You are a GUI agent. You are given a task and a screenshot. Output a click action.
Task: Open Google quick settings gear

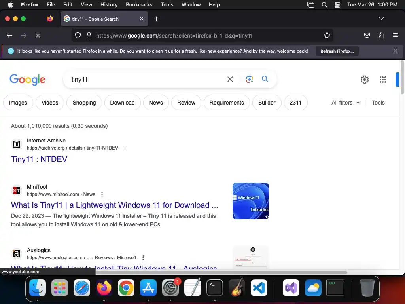(x=364, y=79)
